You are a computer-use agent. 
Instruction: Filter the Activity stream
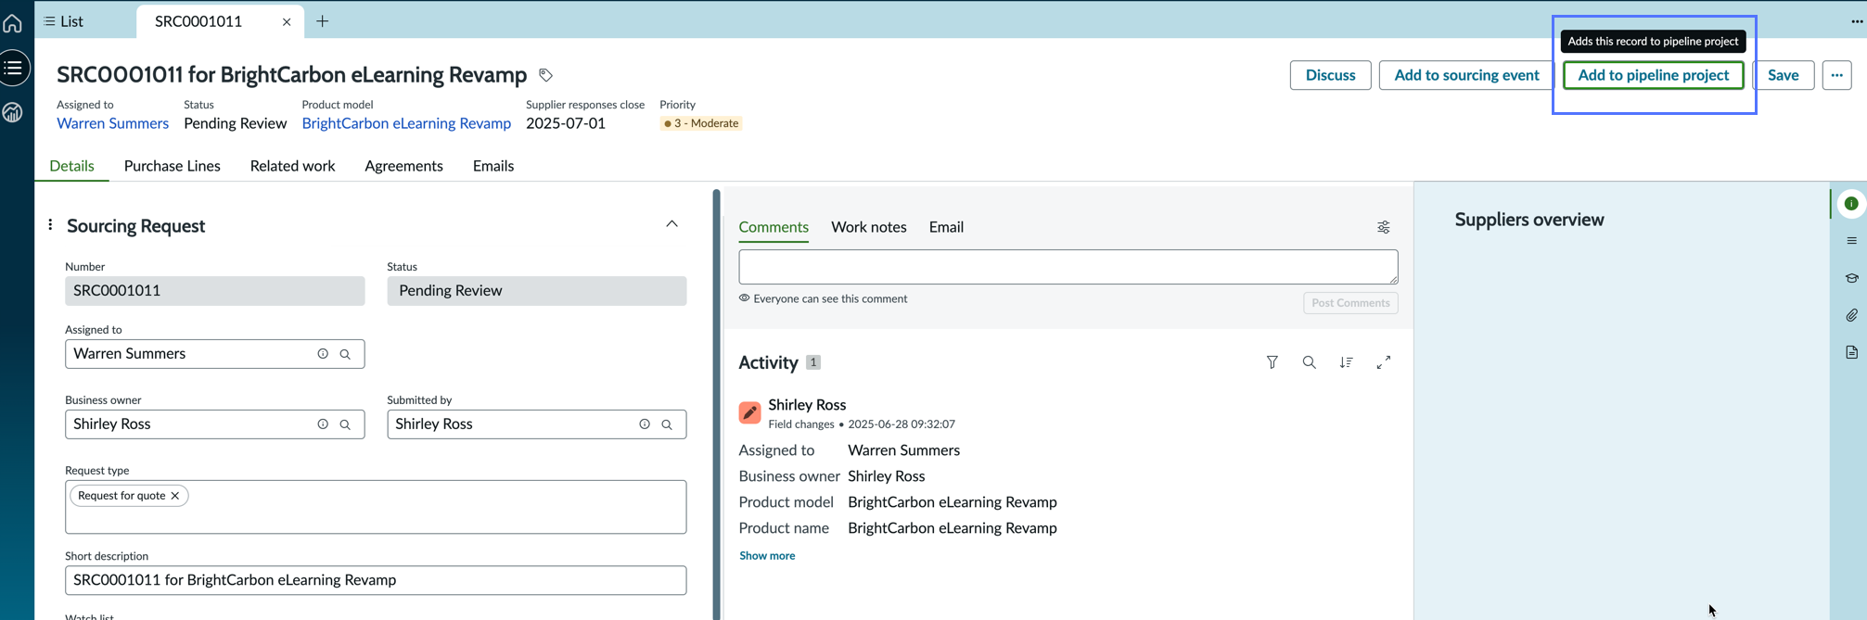[x=1272, y=362]
